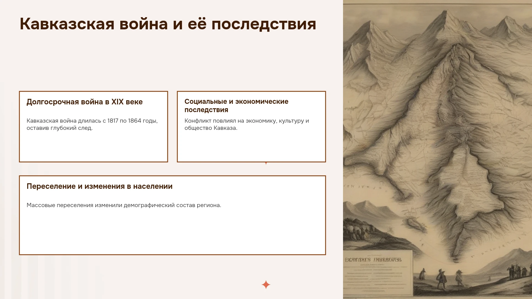
Task: Click the small arrow under second card
Action: click(x=266, y=163)
